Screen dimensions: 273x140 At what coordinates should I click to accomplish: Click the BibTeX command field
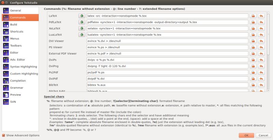168,85
